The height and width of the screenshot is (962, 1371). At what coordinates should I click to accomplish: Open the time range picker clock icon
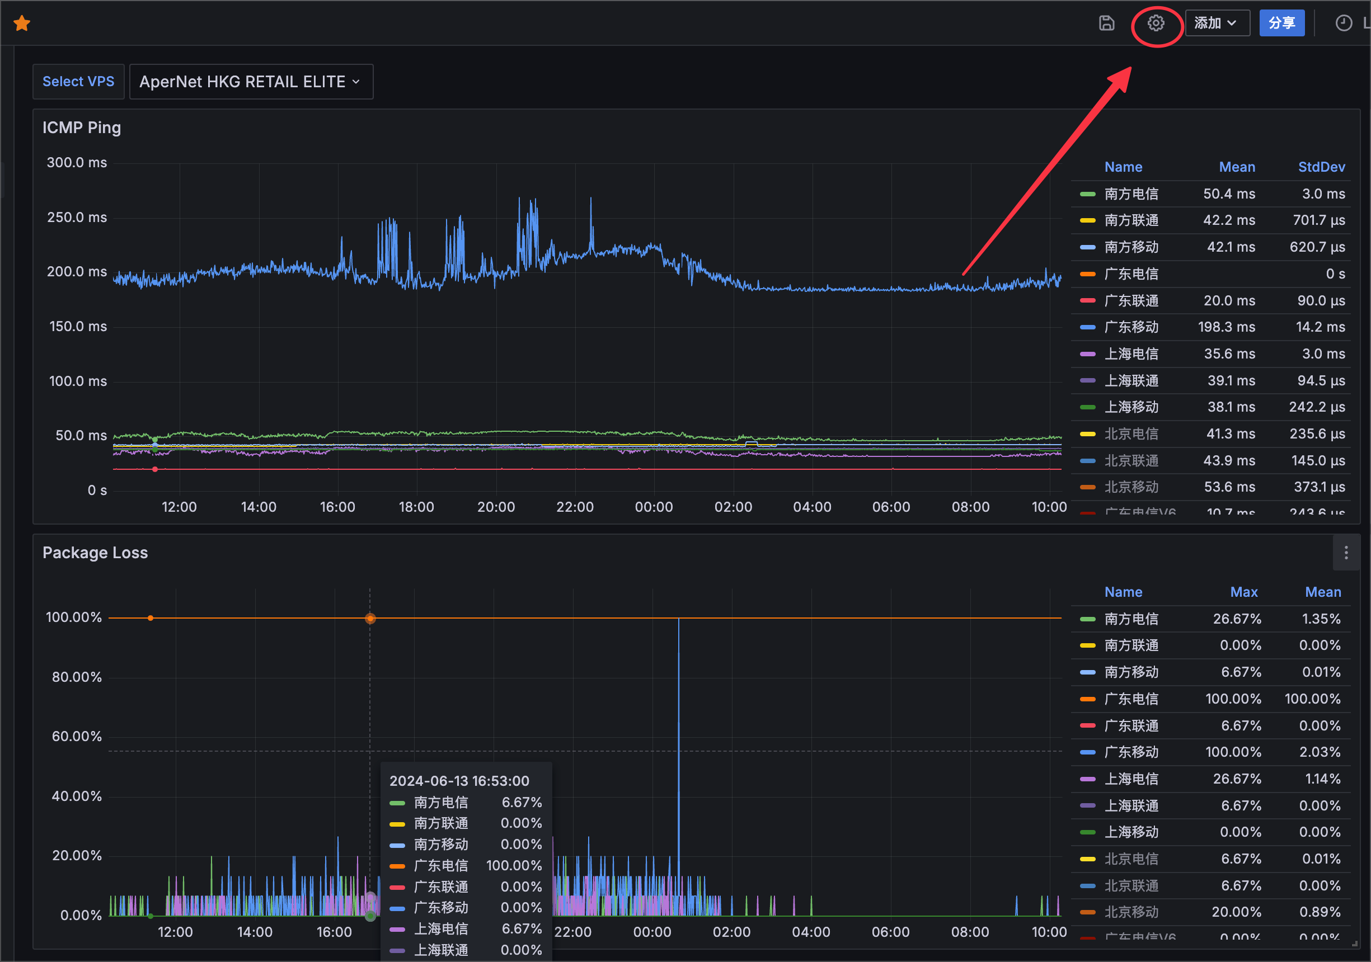(1344, 23)
